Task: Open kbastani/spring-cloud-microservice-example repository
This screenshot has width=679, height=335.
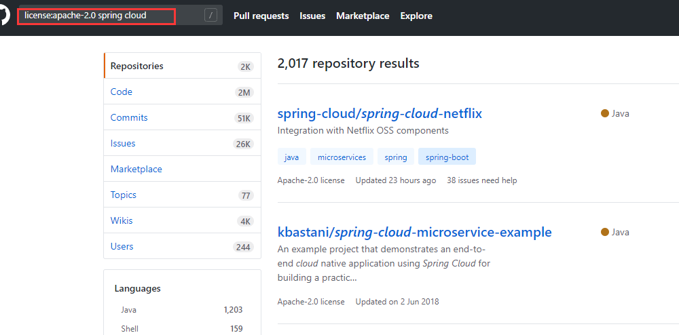Action: [414, 232]
